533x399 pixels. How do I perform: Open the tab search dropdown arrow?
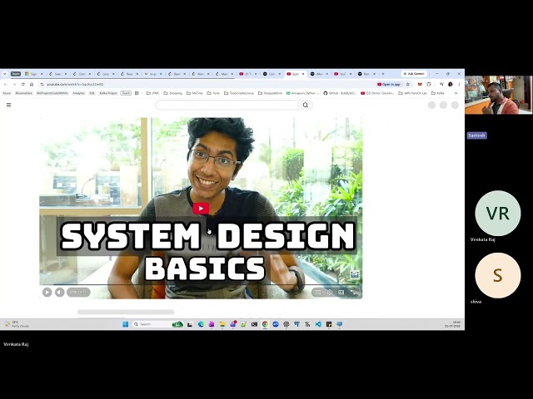[x=5, y=74]
